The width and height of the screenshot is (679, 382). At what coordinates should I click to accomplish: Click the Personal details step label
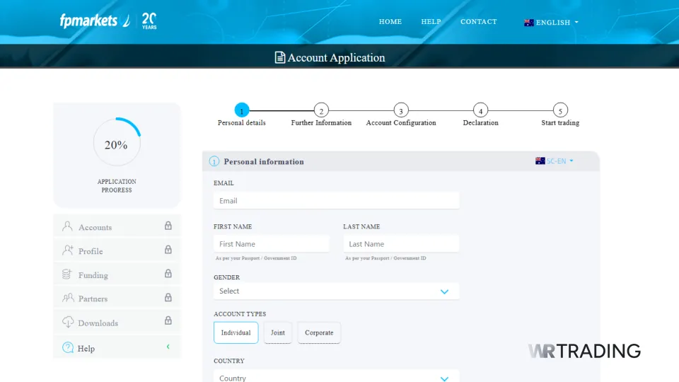pos(242,123)
